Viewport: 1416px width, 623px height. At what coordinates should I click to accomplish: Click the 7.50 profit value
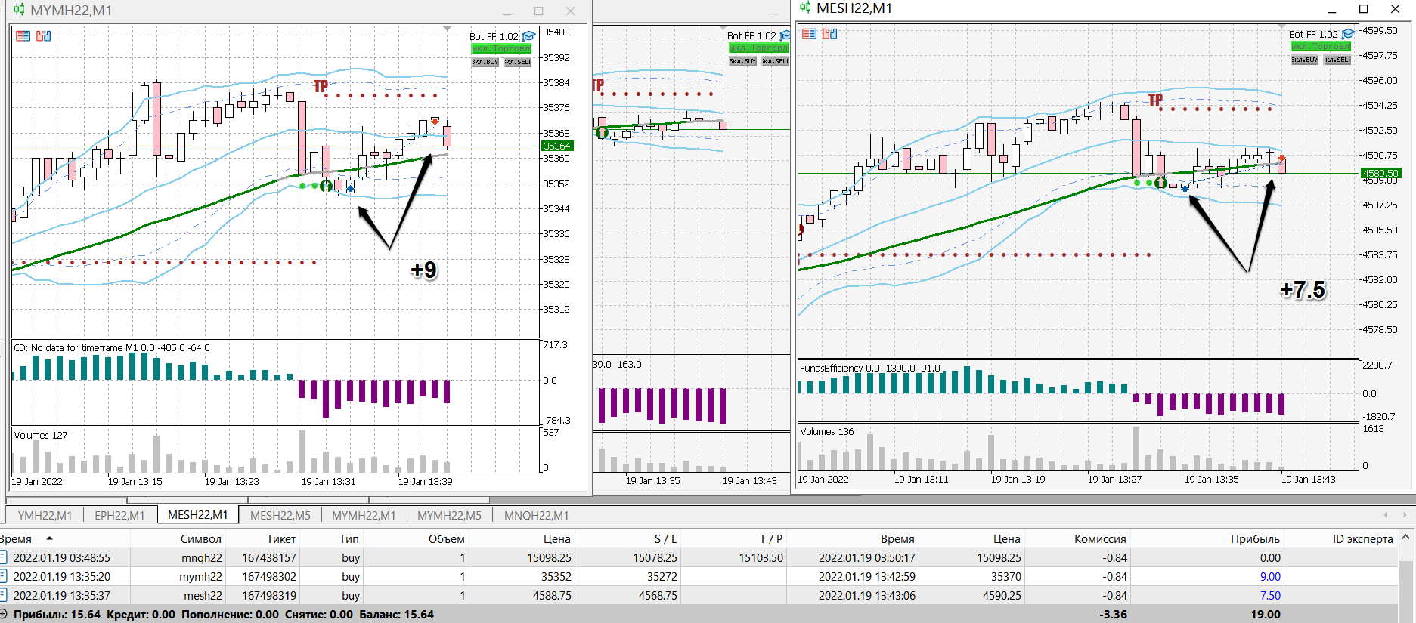(1270, 595)
